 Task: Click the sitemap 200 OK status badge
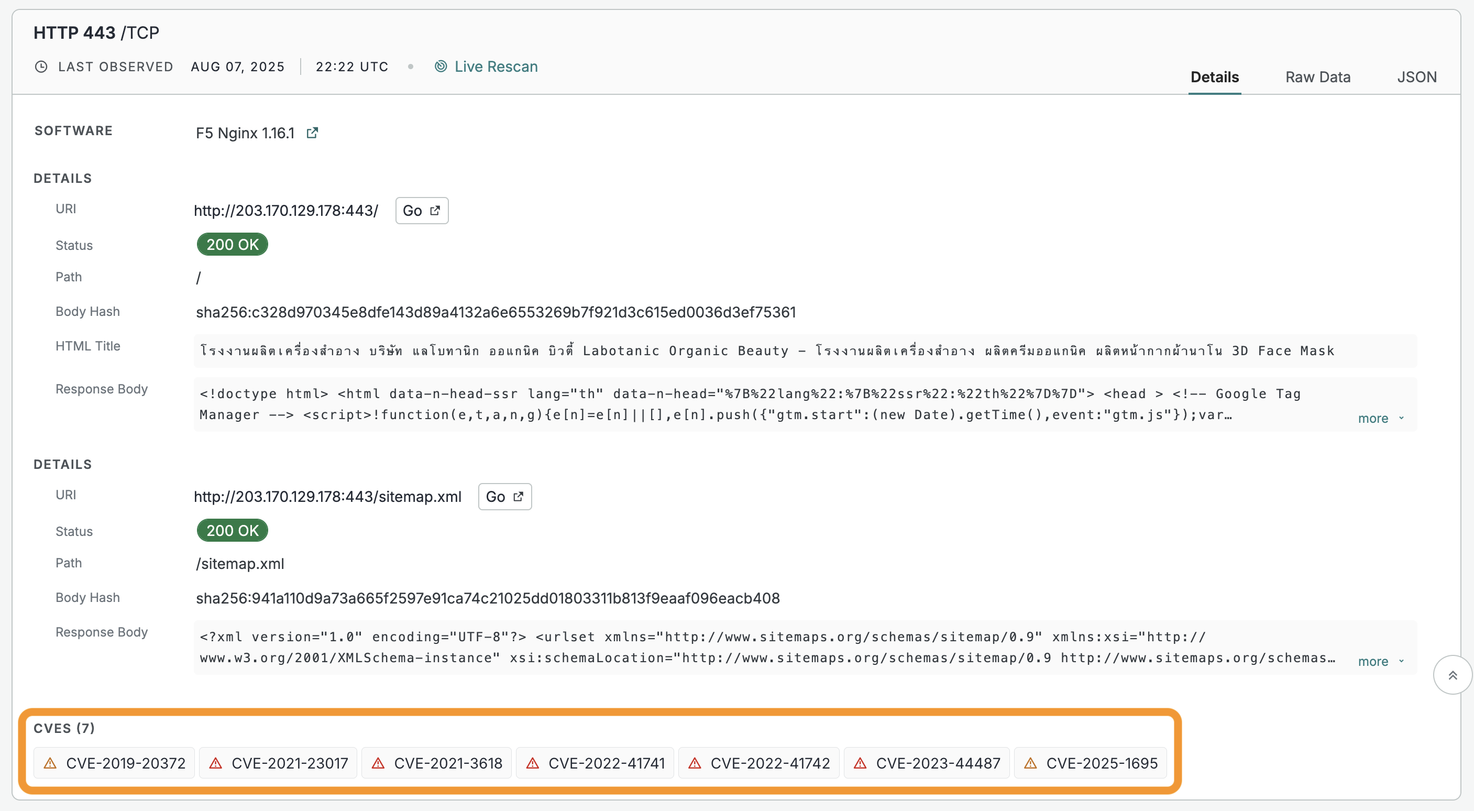click(x=233, y=531)
